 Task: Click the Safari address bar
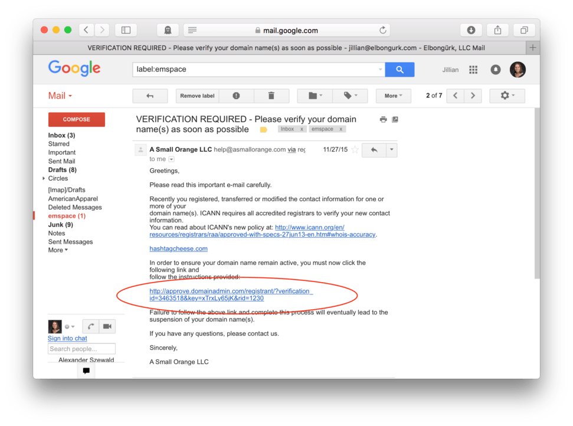(287, 30)
